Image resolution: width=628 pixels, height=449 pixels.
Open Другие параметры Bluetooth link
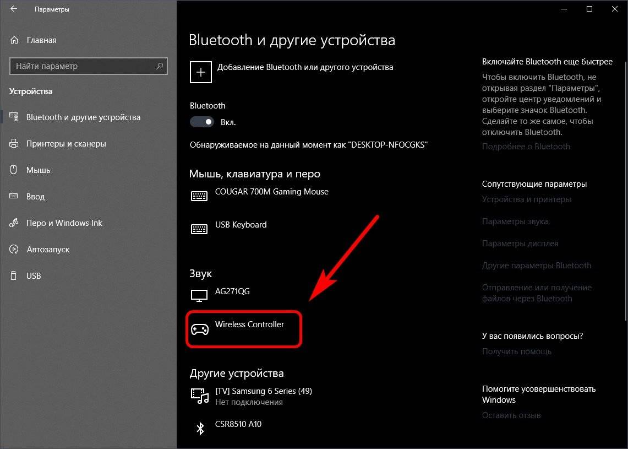[x=536, y=266]
